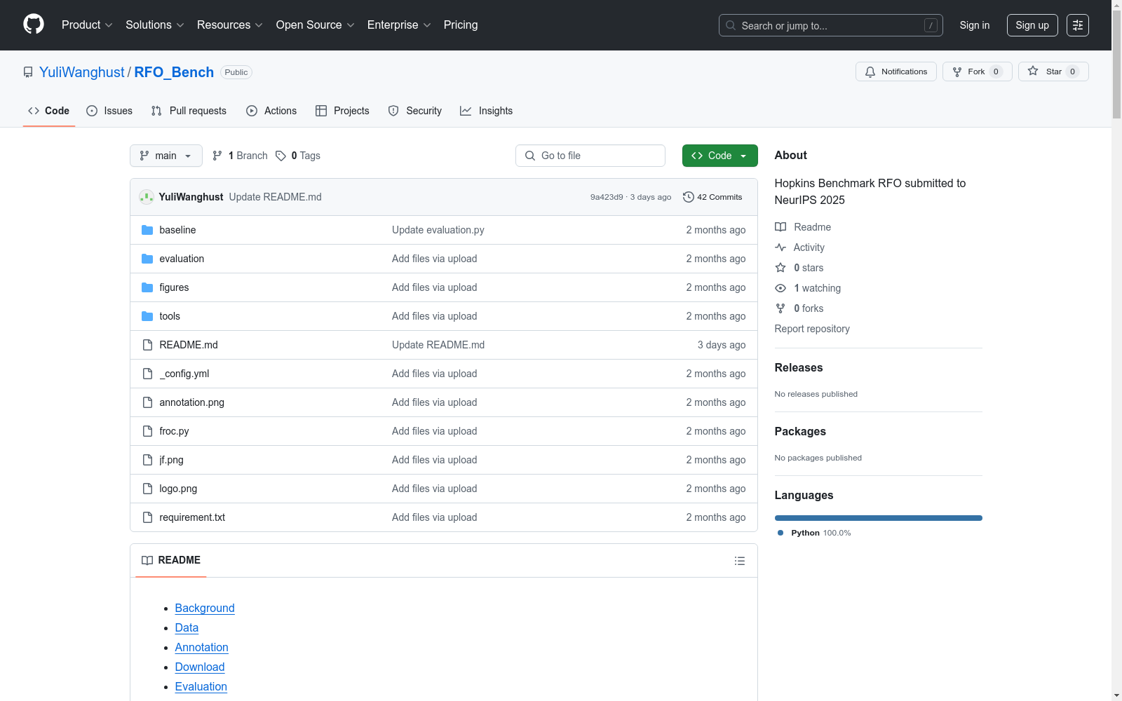Click the eye icon beside 1 watching

click(x=780, y=288)
